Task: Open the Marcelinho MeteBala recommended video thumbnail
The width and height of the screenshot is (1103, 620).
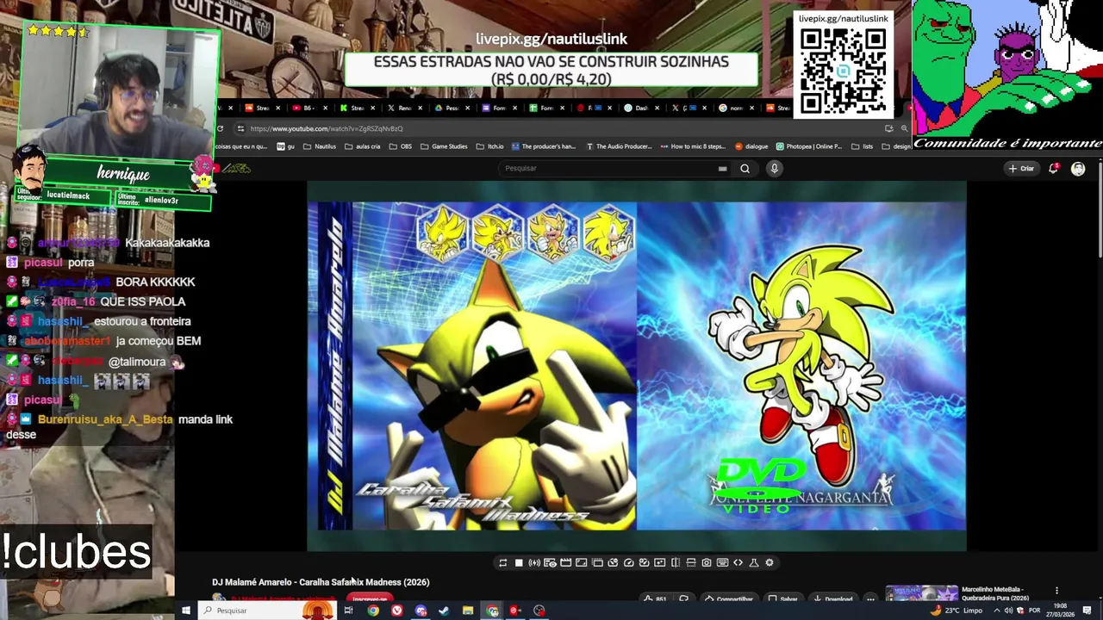Action: point(922,593)
